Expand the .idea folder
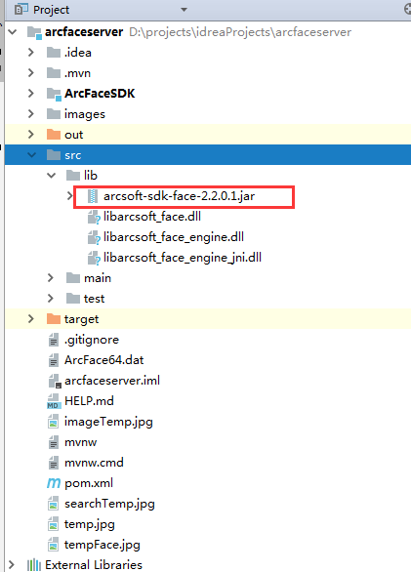The width and height of the screenshot is (411, 572). click(31, 53)
